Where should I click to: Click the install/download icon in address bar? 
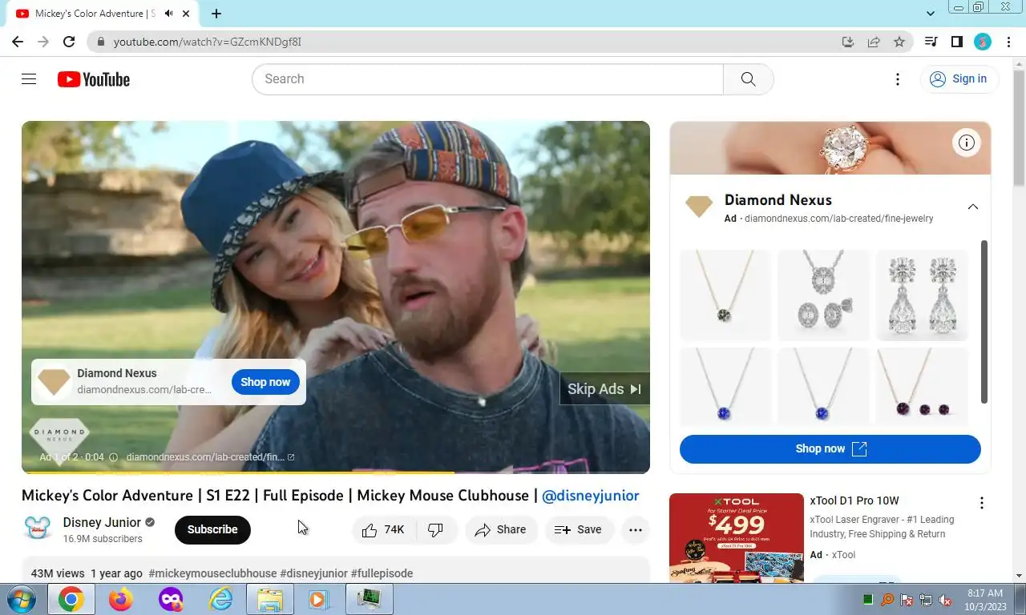847,42
